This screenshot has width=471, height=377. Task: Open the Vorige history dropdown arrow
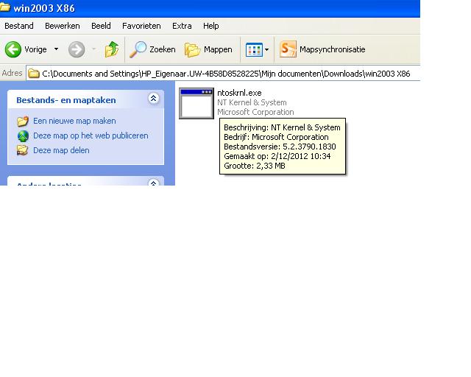[56, 49]
